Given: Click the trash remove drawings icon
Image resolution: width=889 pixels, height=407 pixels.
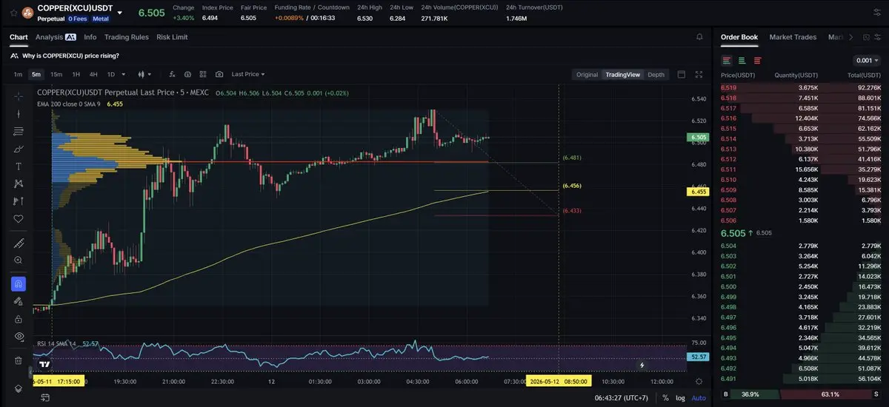Looking at the screenshot, I should (19, 360).
